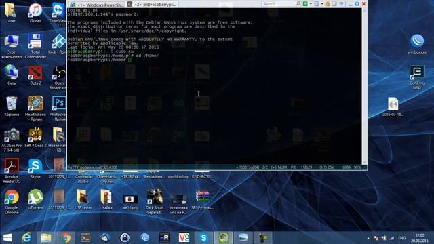Select Total Commander desktop icon
434x244 pixels.
click(x=35, y=46)
